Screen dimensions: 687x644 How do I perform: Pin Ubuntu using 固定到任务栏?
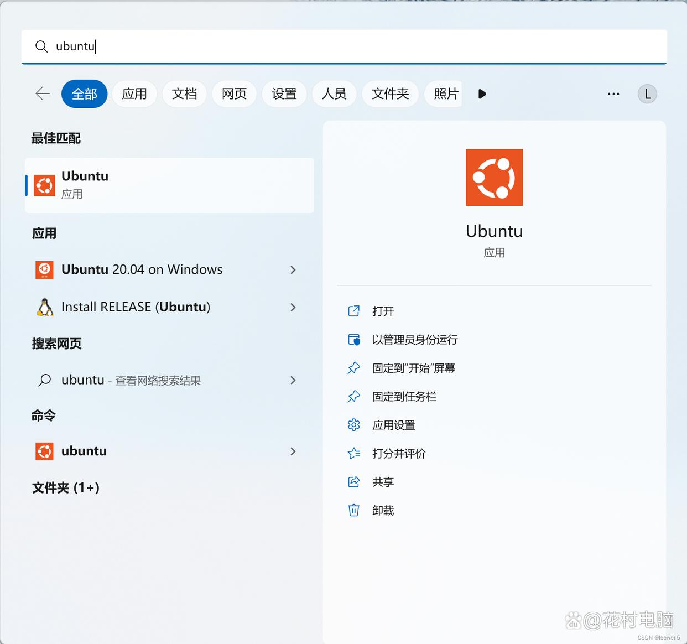click(x=404, y=397)
